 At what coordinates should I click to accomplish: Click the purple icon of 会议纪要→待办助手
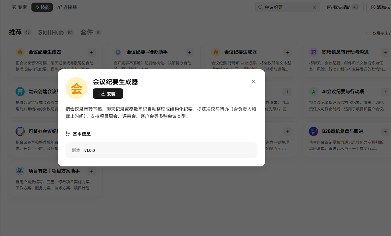pyautogui.click(x=118, y=52)
